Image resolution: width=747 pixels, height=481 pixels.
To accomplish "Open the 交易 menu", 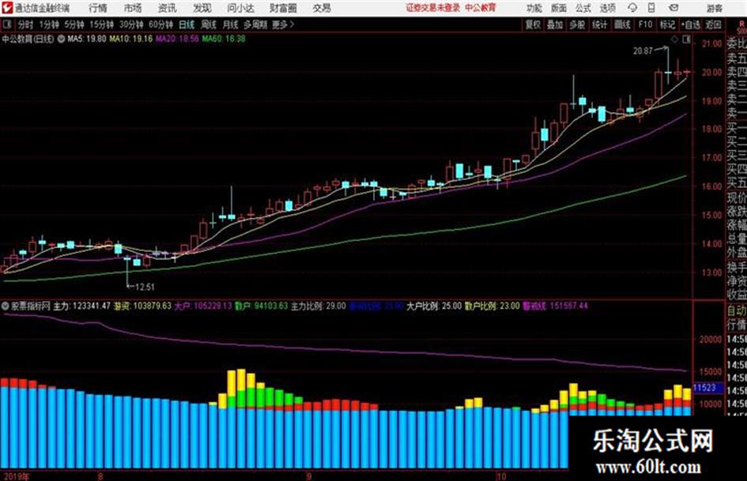I will pyautogui.click(x=322, y=8).
